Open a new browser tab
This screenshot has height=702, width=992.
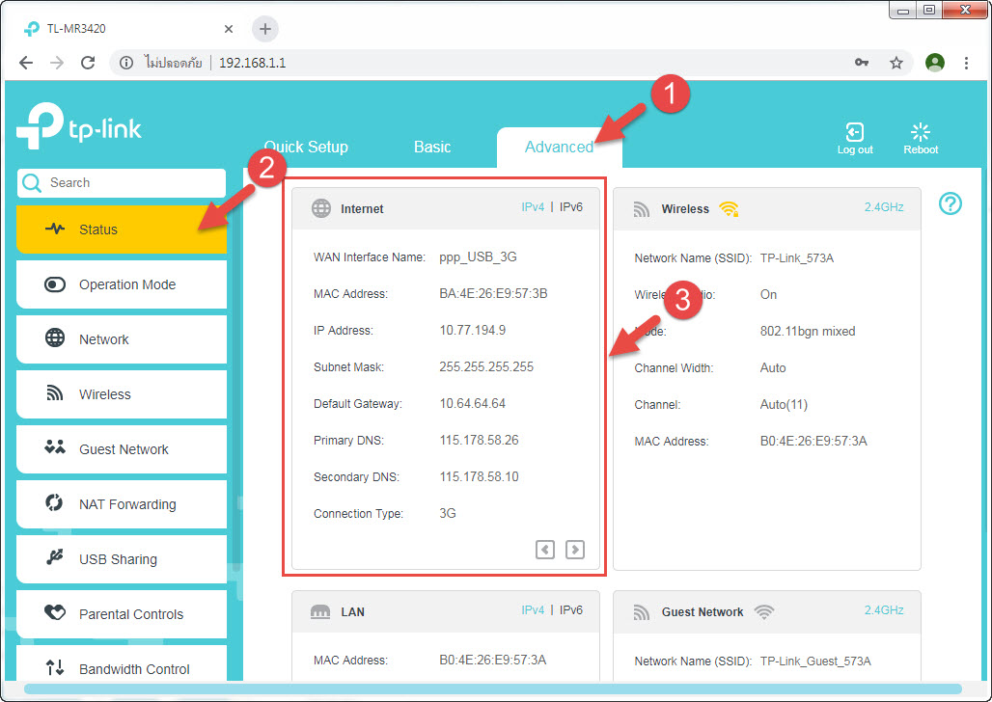point(265,29)
